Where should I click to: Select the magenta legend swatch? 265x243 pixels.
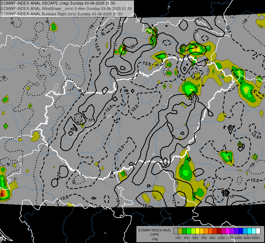(228, 231)
